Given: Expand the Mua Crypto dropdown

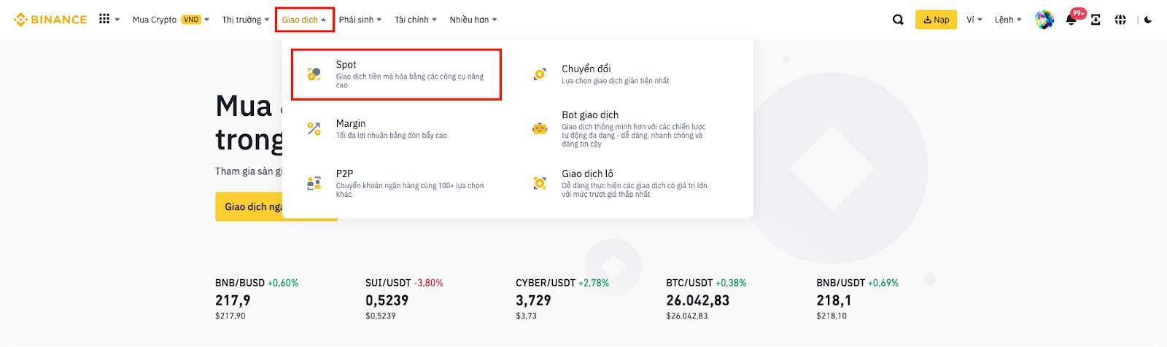Looking at the screenshot, I should [x=171, y=20].
